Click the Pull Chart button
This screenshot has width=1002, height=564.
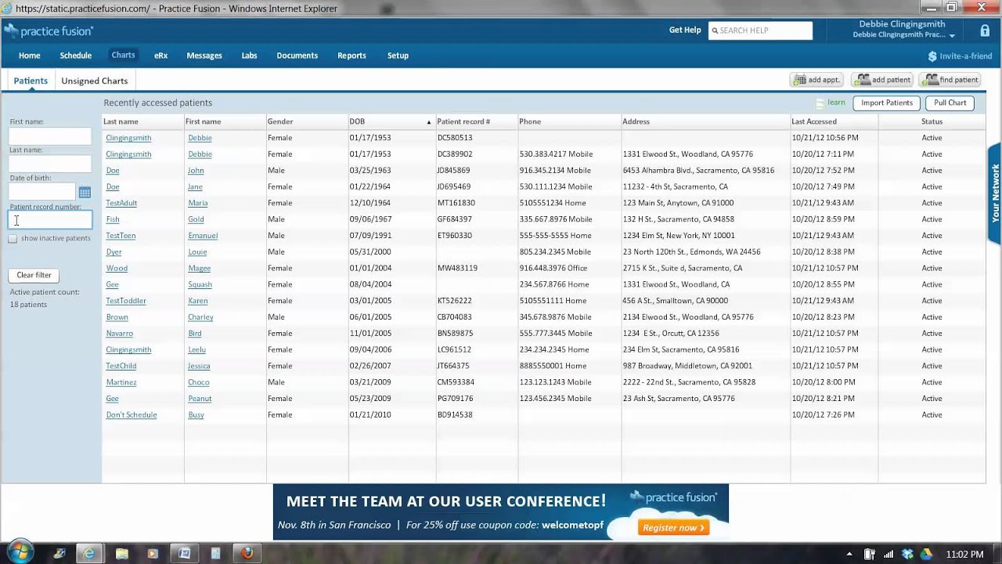pos(950,103)
